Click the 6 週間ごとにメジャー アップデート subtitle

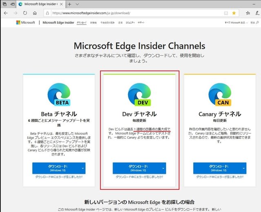coord(59,123)
